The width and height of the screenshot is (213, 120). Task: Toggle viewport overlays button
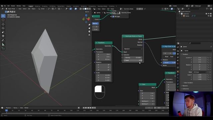76,9
